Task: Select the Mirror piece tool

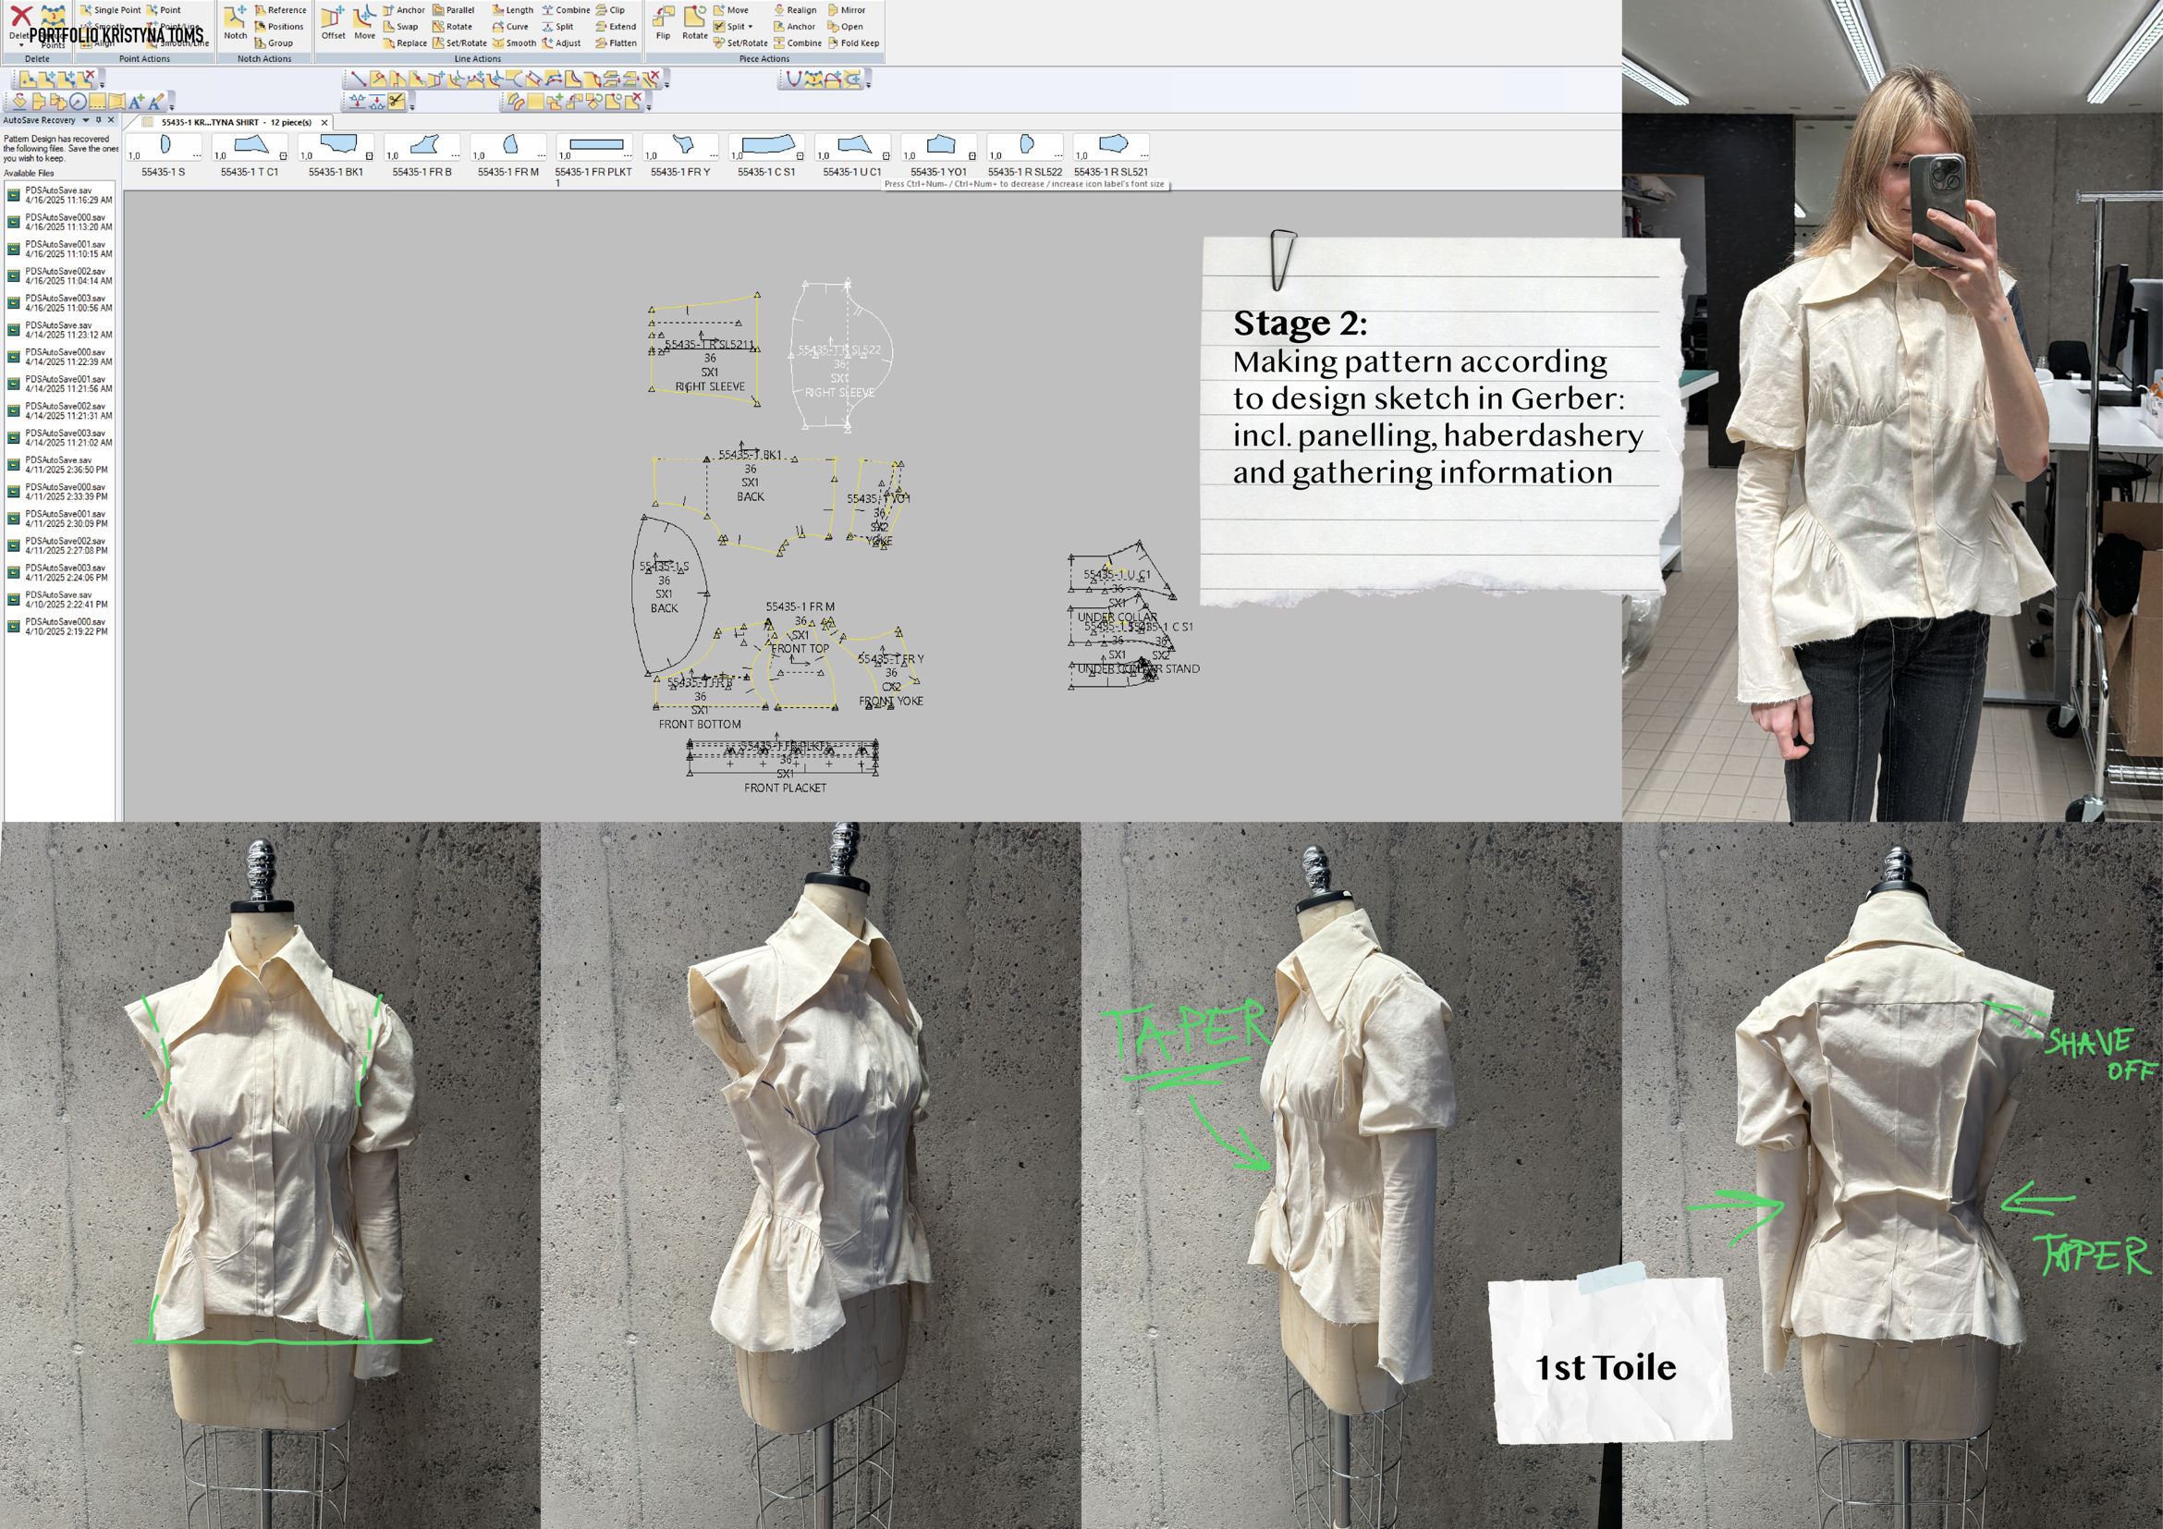Action: click(846, 10)
